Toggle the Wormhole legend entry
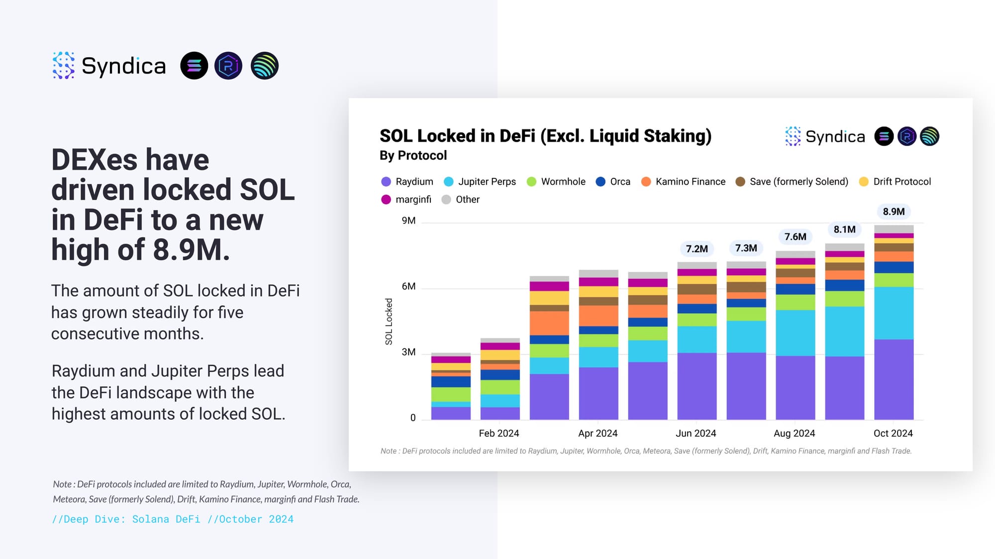Viewport: 995px width, 559px height. click(556, 182)
